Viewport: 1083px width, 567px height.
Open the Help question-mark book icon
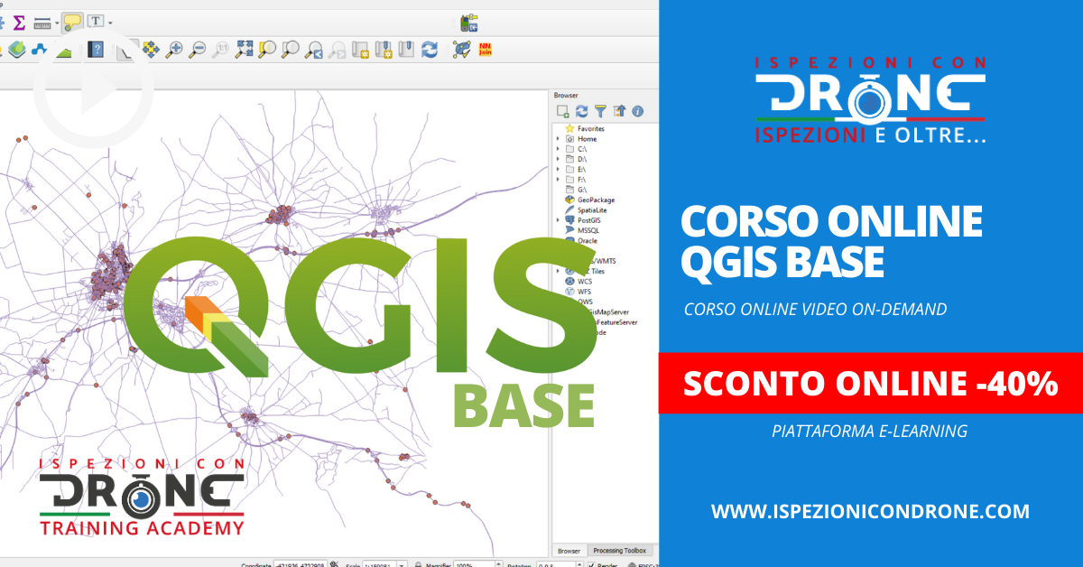click(95, 50)
